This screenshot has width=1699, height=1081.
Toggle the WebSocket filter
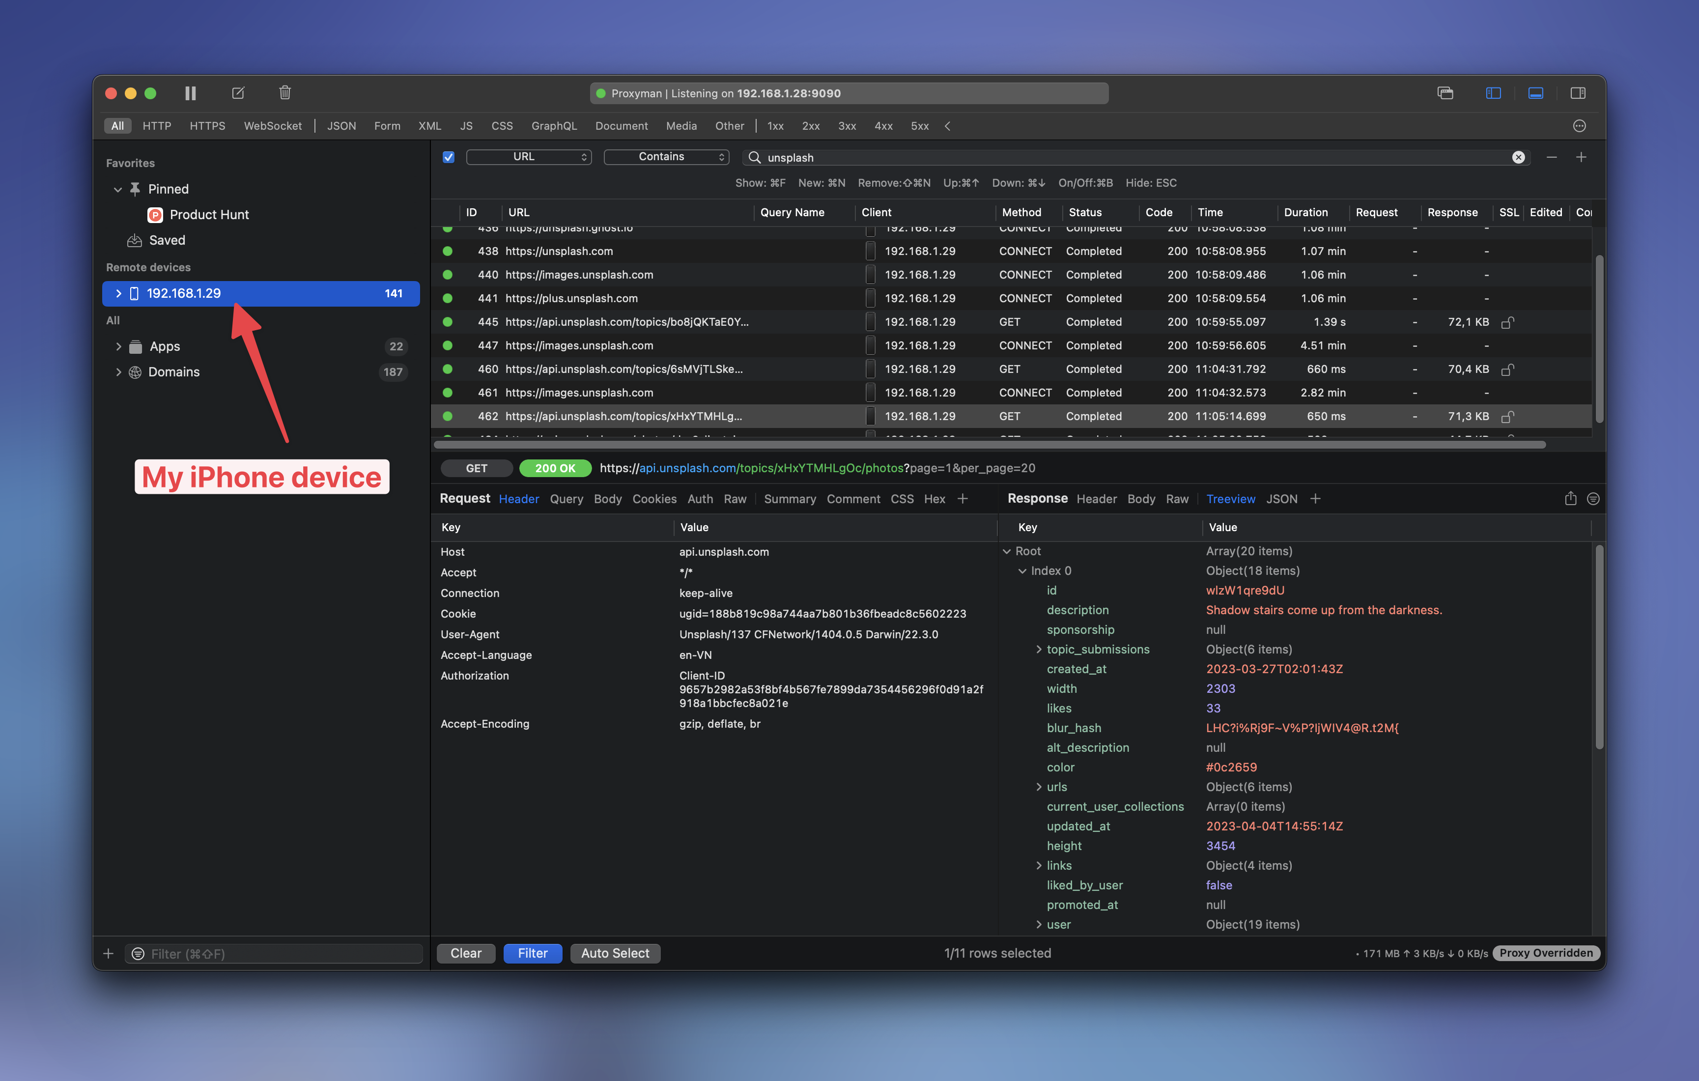pos(272,126)
